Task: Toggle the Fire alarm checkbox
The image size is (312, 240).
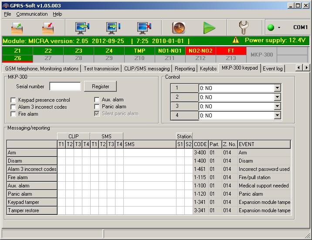Action: tap(13, 114)
